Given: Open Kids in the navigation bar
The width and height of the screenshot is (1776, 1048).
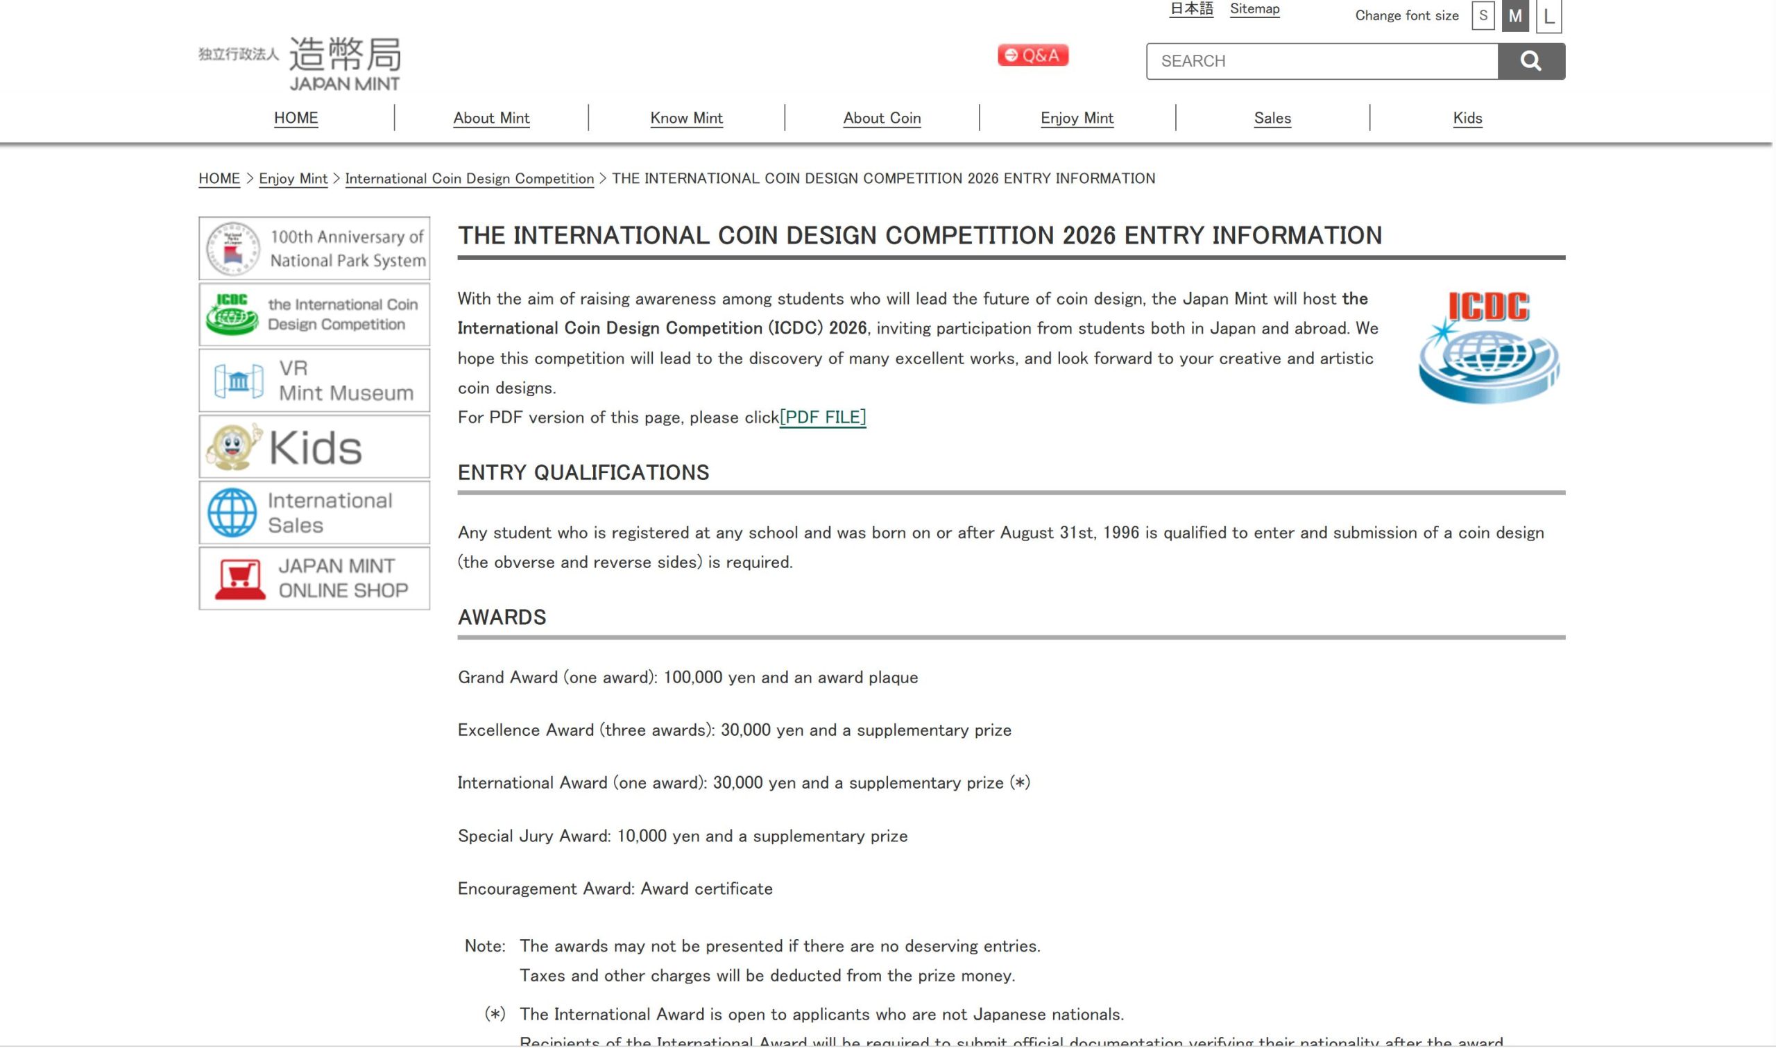Looking at the screenshot, I should click(x=1467, y=118).
